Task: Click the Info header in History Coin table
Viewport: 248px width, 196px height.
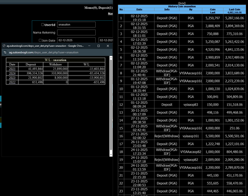Action: [167, 9]
